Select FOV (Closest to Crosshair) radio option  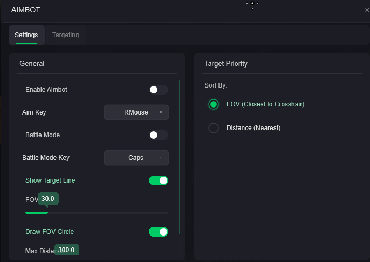click(x=214, y=104)
